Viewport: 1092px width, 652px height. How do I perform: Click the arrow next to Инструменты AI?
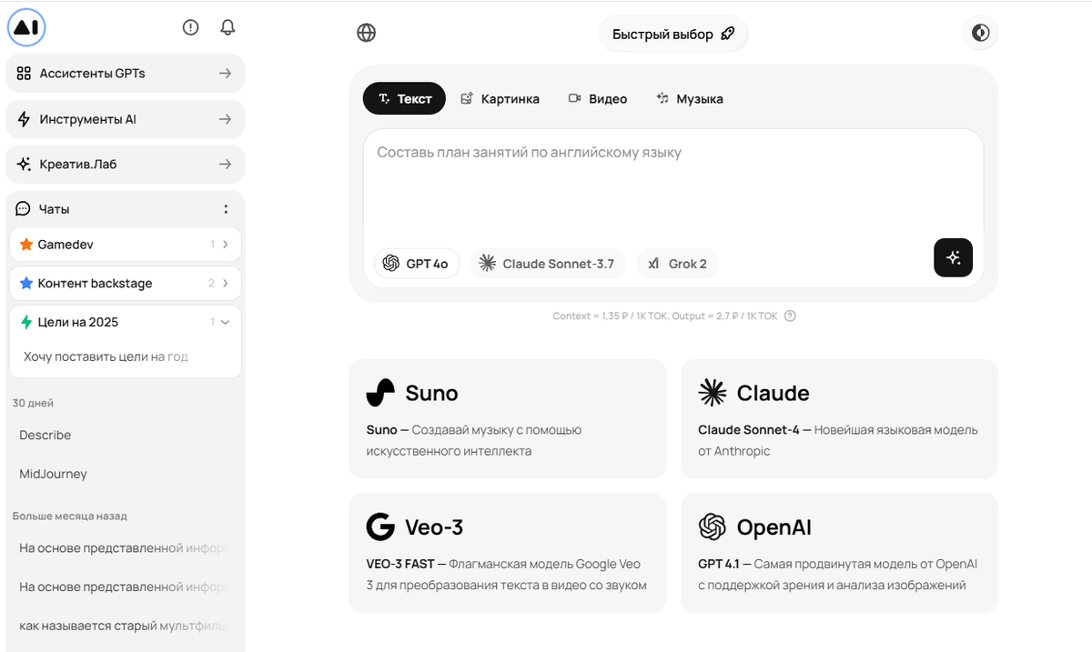pos(225,119)
